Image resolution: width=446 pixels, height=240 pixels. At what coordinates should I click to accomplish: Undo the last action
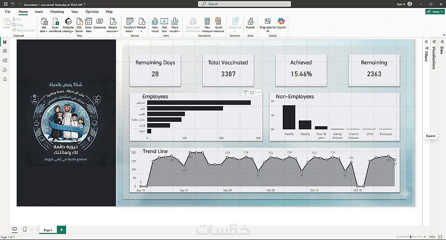pos(13,4)
